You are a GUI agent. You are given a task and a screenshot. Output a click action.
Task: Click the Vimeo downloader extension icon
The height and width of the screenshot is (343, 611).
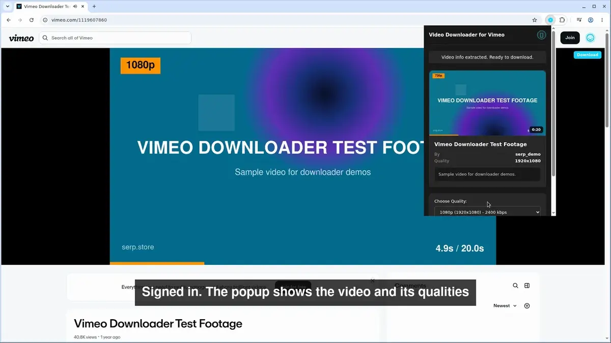550,20
